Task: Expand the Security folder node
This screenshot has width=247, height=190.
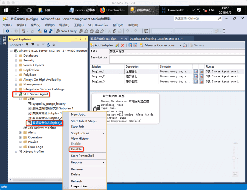Action: 16,61
